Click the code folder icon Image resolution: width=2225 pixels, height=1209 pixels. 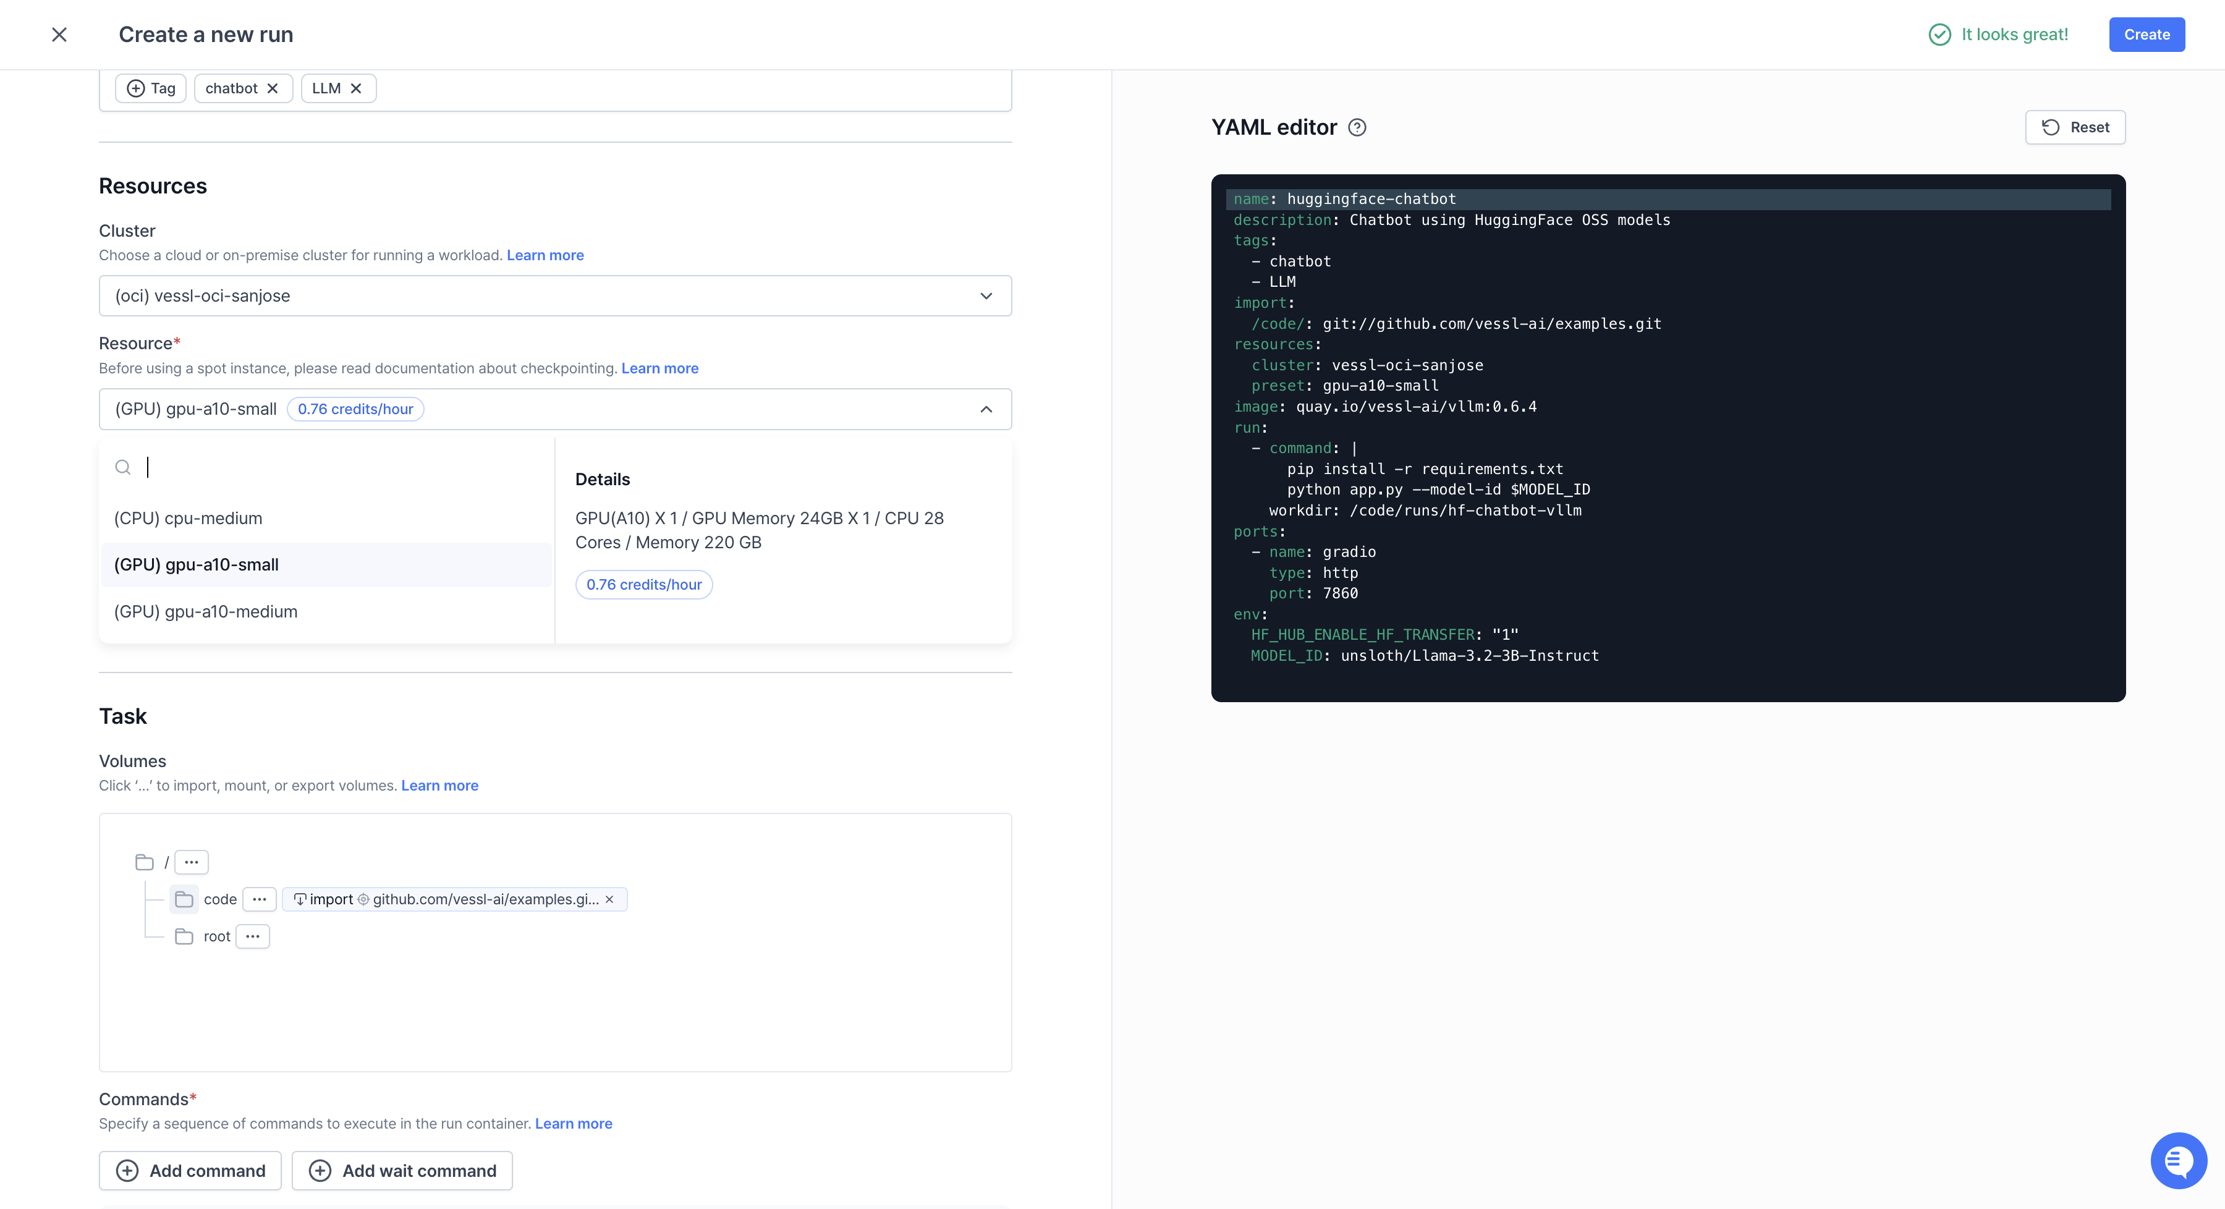tap(183, 899)
